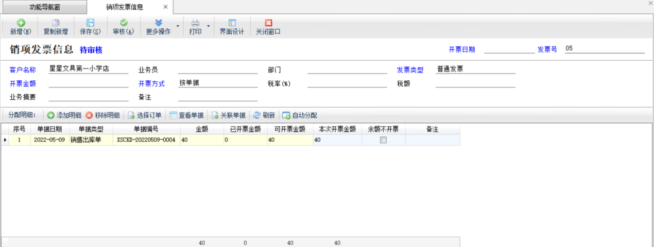Click the 新增 (New) toolbar icon
The image size is (654, 247).
coord(21,23)
